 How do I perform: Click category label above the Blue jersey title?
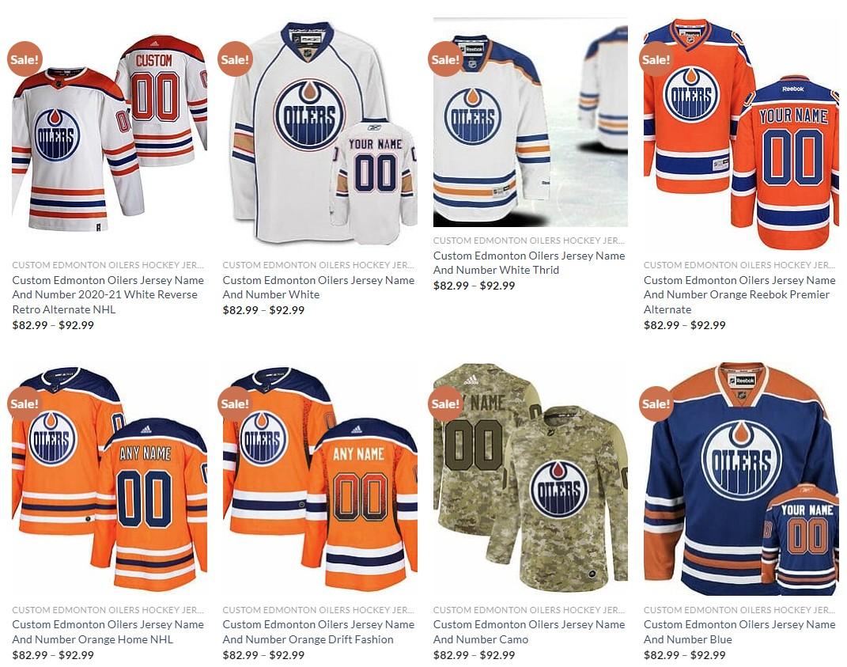(x=739, y=610)
